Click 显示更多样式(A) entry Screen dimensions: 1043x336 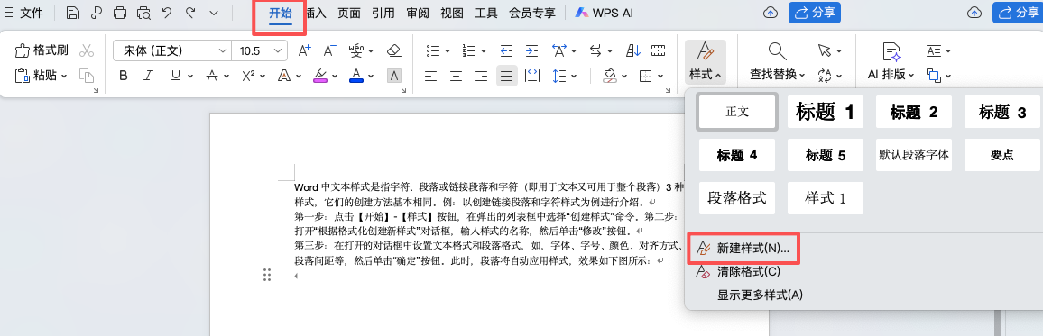click(x=761, y=295)
